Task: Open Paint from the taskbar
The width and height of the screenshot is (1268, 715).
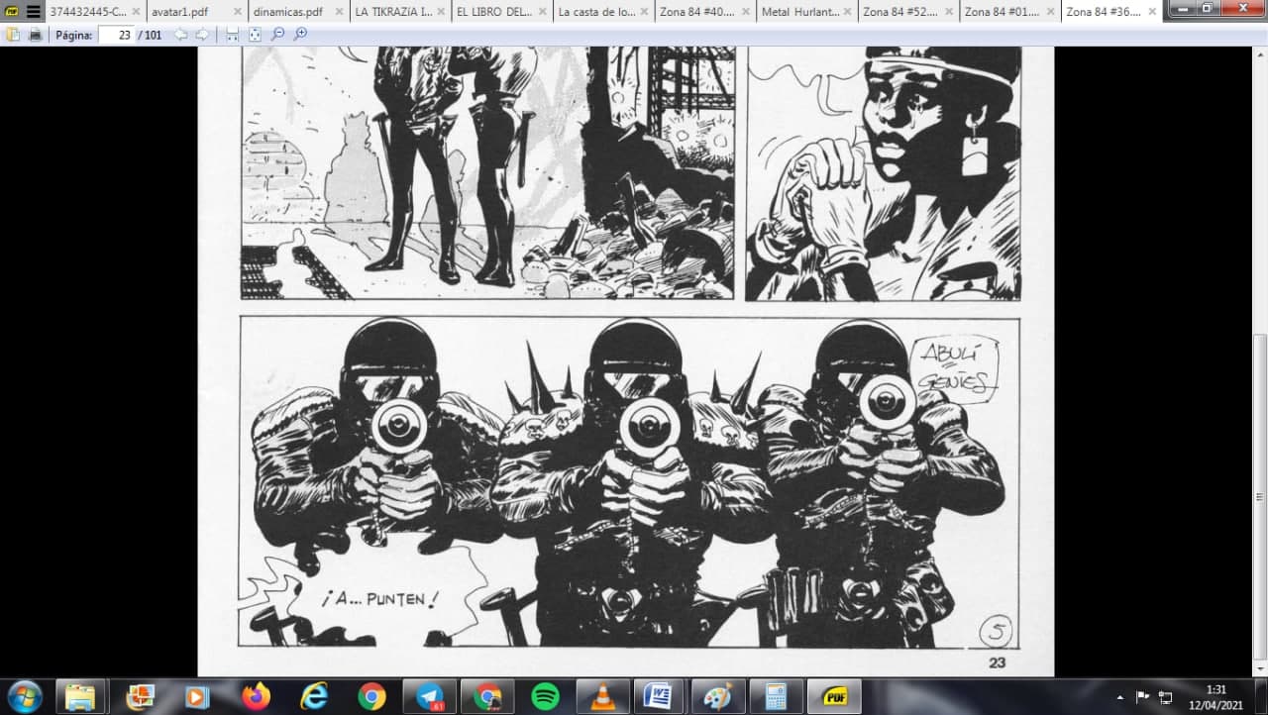Action: pyautogui.click(x=717, y=696)
